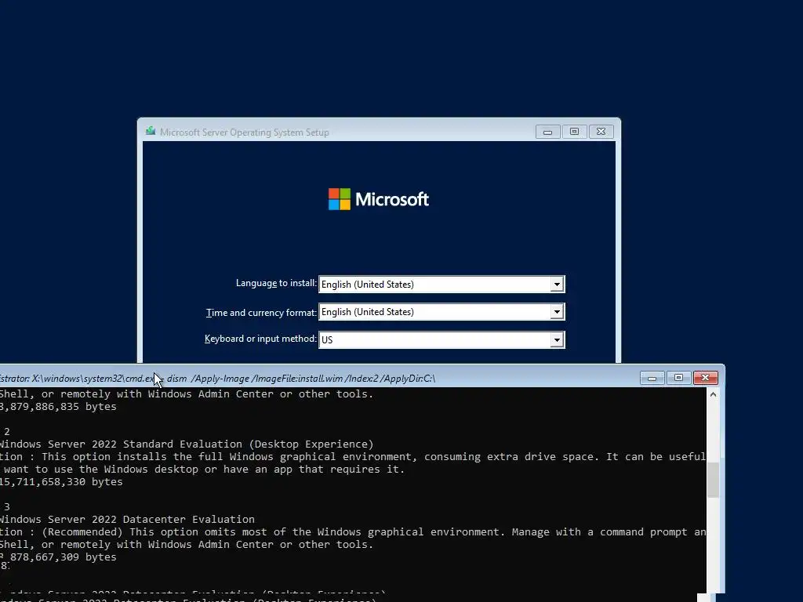
Task: Close the Microsoft Server Setup window
Action: 601,132
